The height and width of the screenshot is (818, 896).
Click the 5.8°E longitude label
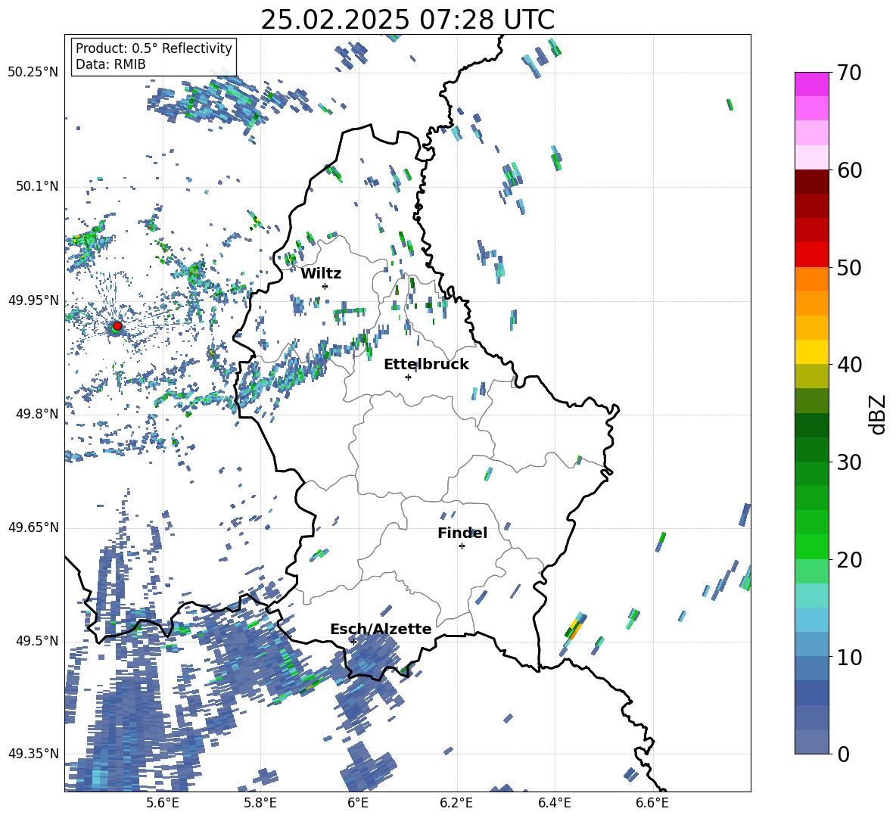260,804
